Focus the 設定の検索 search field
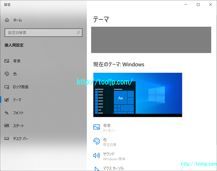Image resolution: width=217 pixels, height=171 pixels. [43, 33]
